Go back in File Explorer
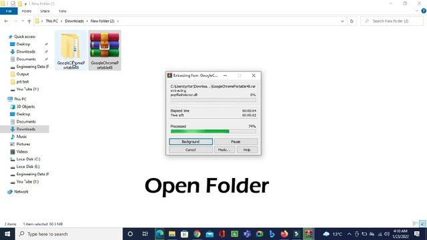The width and height of the screenshot is (427, 240). [6, 21]
